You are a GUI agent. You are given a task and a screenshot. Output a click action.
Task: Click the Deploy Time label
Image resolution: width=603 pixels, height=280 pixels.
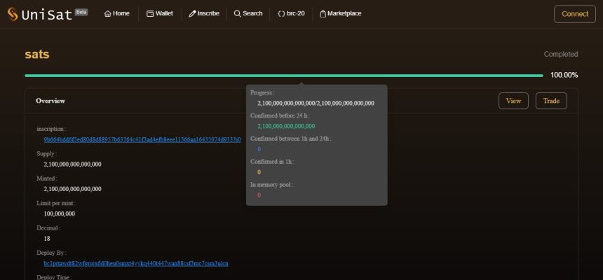54,277
